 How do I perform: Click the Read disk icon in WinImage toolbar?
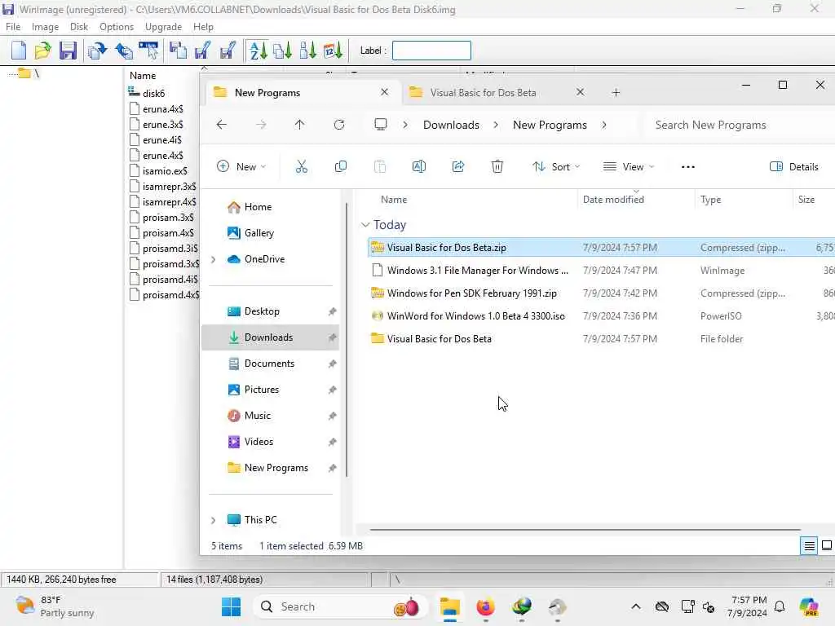click(x=178, y=51)
